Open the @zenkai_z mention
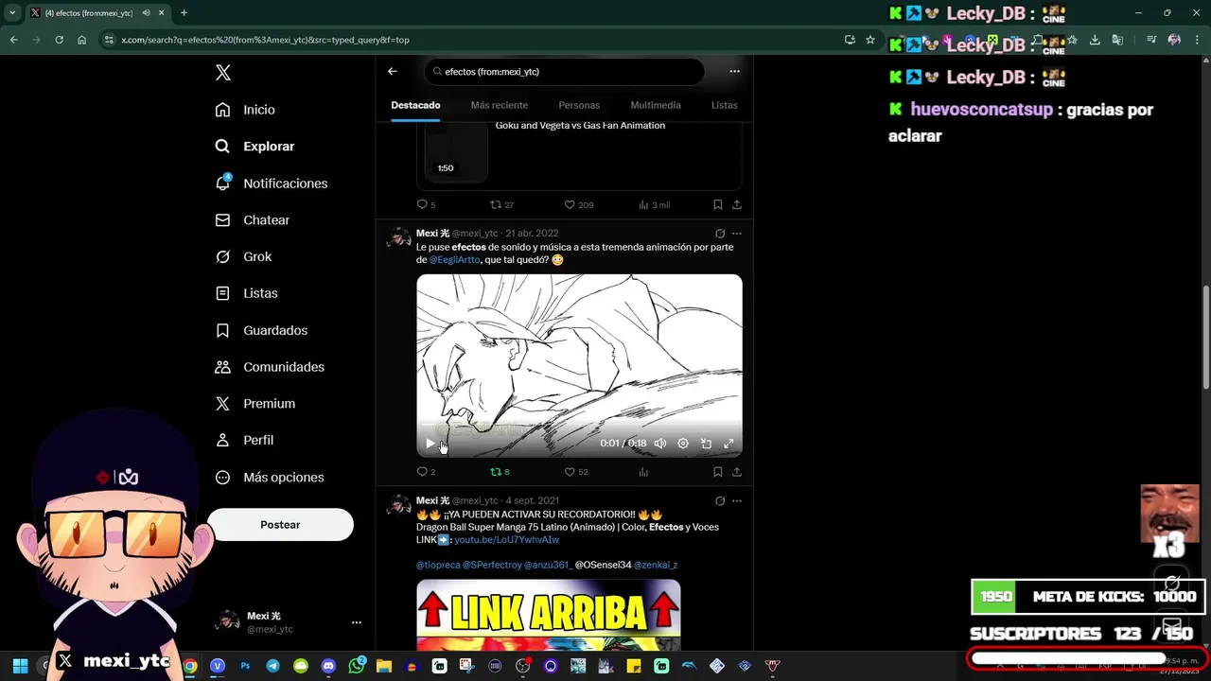 tap(656, 566)
